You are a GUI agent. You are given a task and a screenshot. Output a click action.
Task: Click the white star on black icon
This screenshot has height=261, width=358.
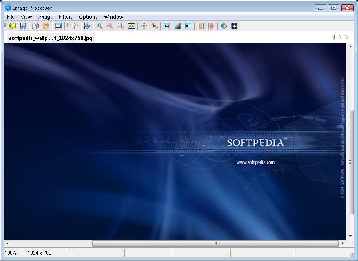[234, 26]
